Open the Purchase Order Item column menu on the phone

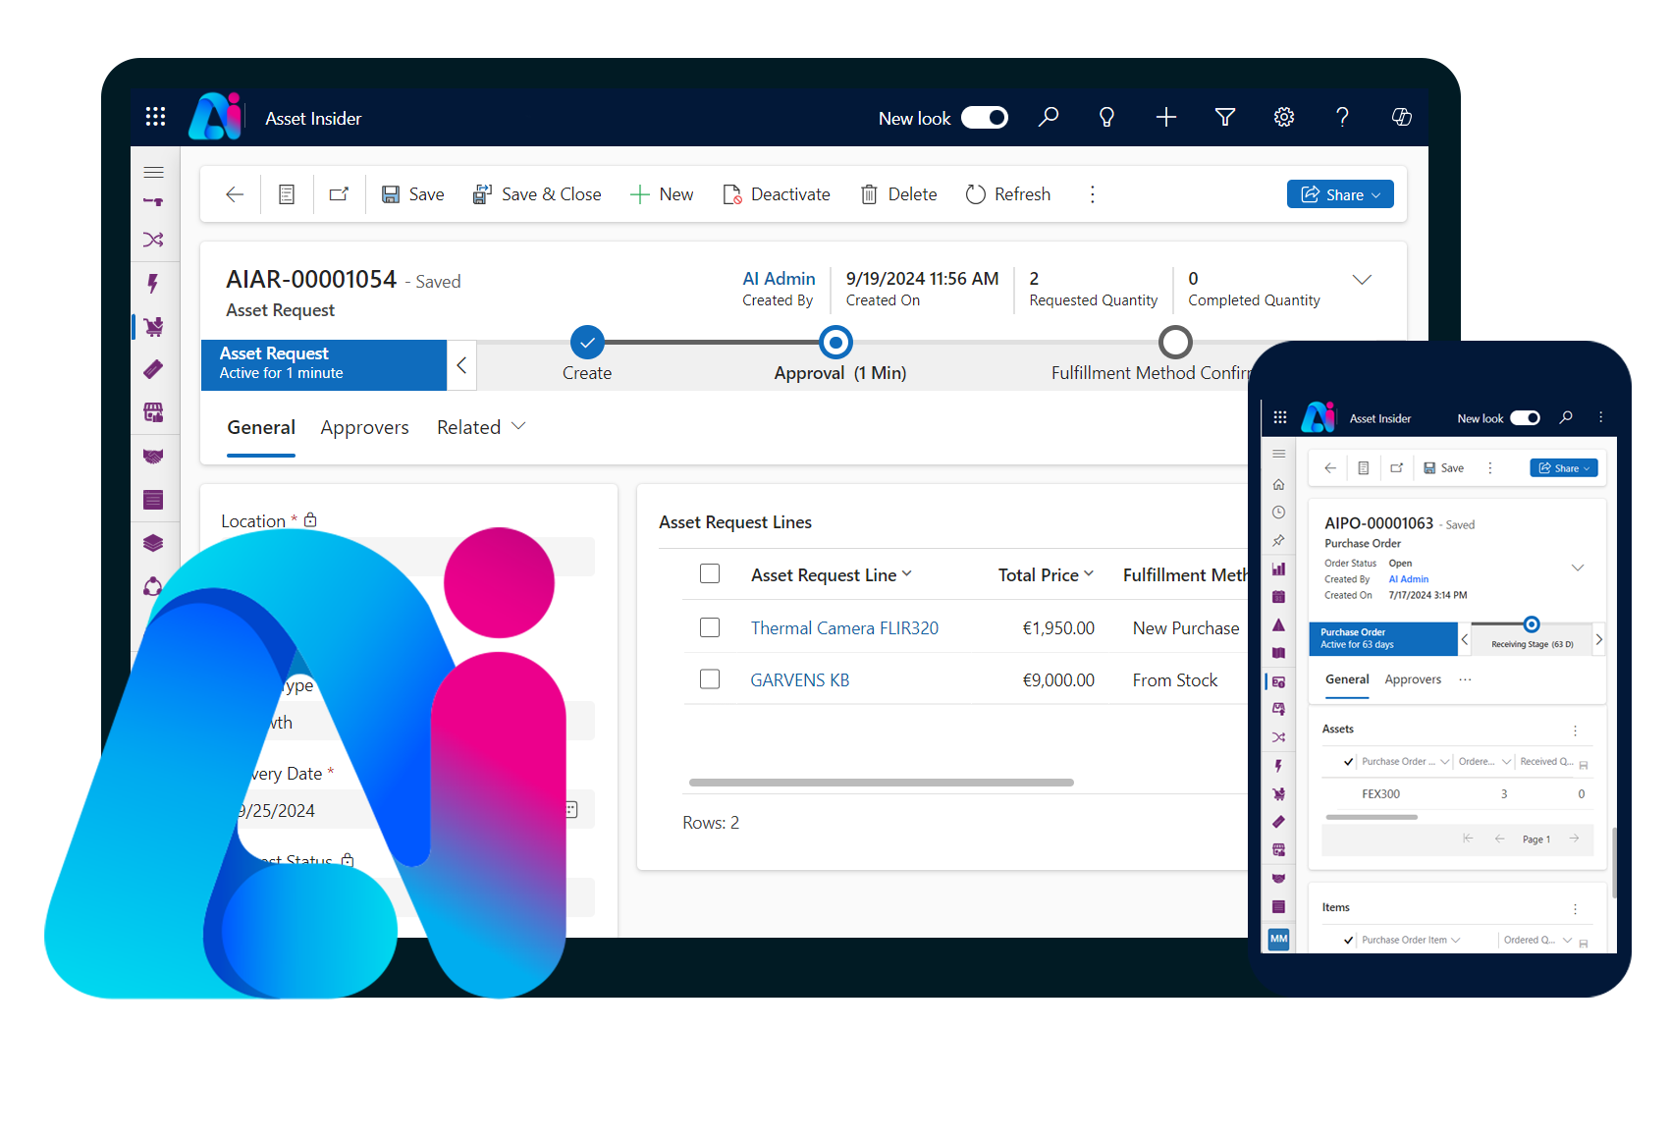pyautogui.click(x=1456, y=940)
